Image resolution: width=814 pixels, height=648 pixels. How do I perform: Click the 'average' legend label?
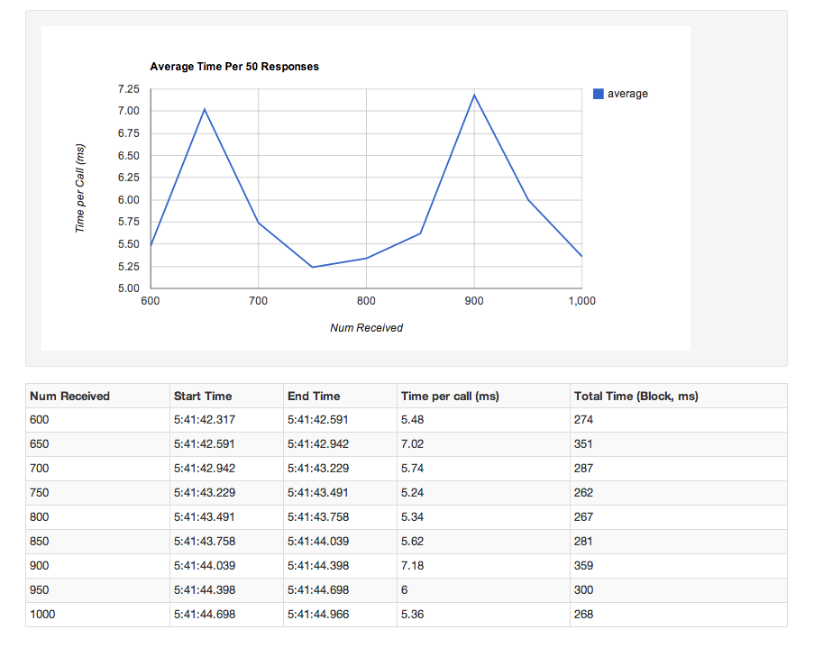coord(627,94)
